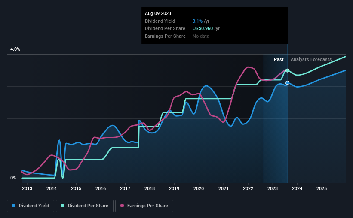Click the tooltip 'No data' entry
Image resolution: width=353 pixels, height=218 pixels.
(x=201, y=36)
